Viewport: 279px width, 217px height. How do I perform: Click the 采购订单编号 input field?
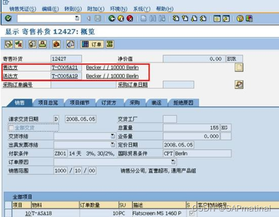pos(83,85)
